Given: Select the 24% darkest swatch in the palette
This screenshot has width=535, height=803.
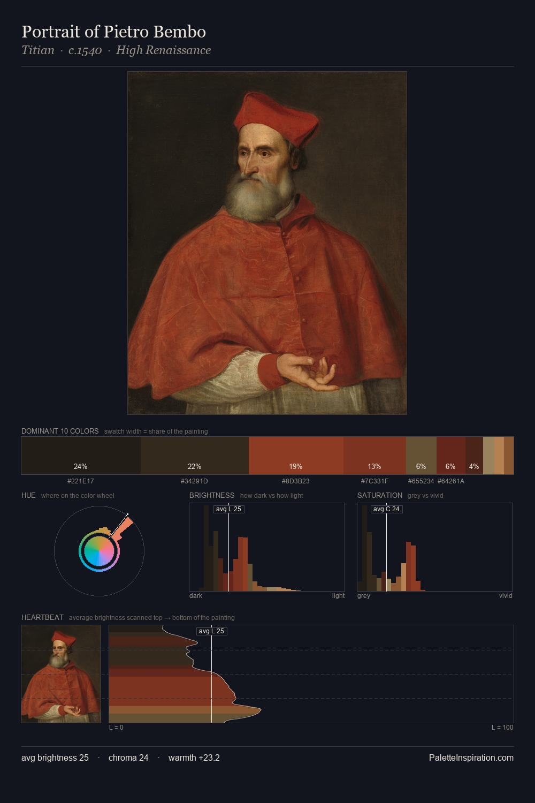Looking at the screenshot, I should [81, 456].
